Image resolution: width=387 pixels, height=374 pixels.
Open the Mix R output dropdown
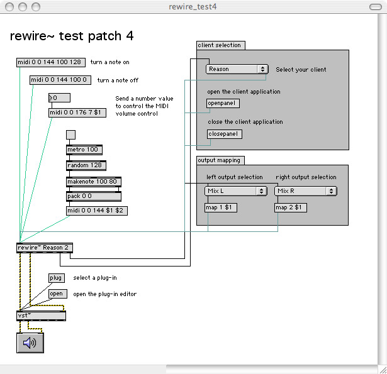[x=306, y=191]
